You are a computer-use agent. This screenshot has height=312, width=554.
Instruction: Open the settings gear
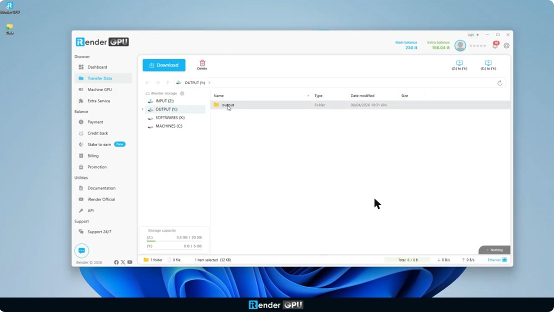click(506, 45)
